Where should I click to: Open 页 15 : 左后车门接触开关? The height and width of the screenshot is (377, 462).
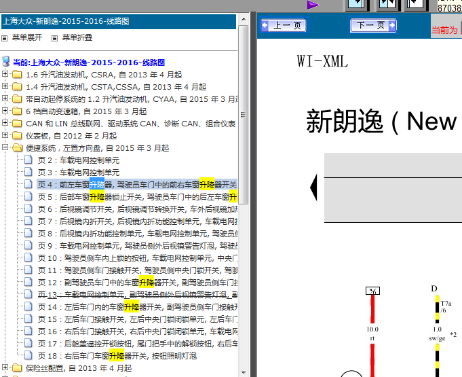point(137,319)
